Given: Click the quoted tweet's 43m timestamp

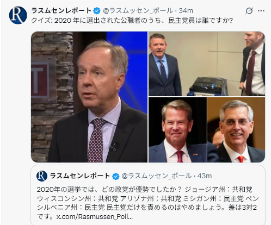Looking at the screenshot, I should pos(205,176).
